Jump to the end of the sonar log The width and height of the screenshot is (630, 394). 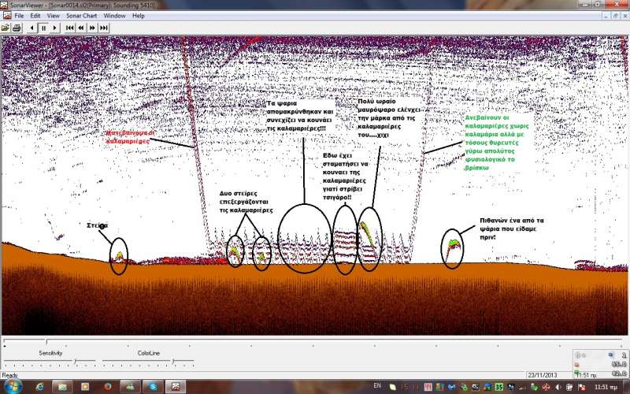(104, 28)
